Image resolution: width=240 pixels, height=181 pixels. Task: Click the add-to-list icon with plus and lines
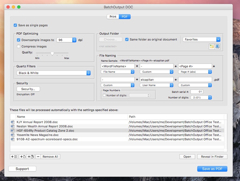tap(14, 157)
